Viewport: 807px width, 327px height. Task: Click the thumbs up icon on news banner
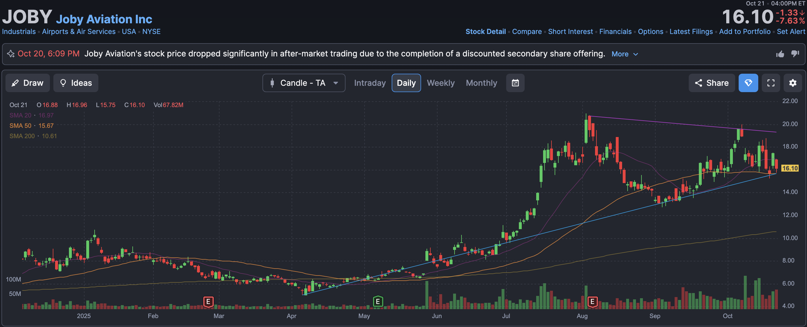point(780,54)
